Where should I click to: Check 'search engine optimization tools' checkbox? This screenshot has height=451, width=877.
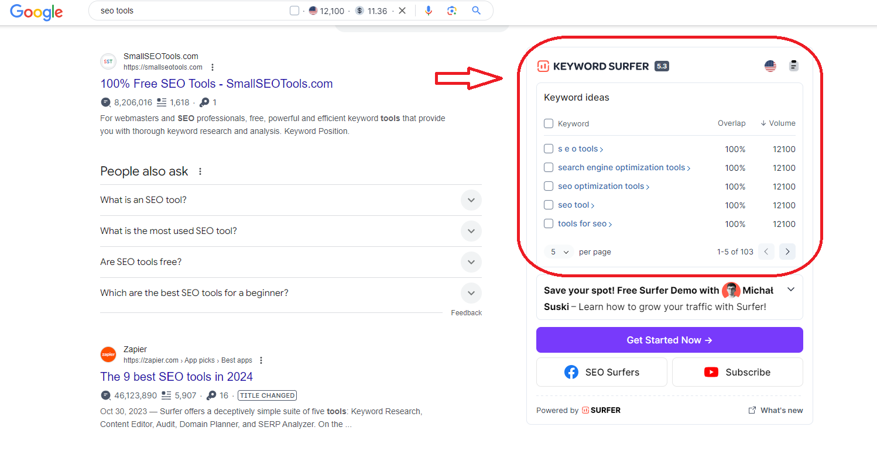[x=549, y=167]
